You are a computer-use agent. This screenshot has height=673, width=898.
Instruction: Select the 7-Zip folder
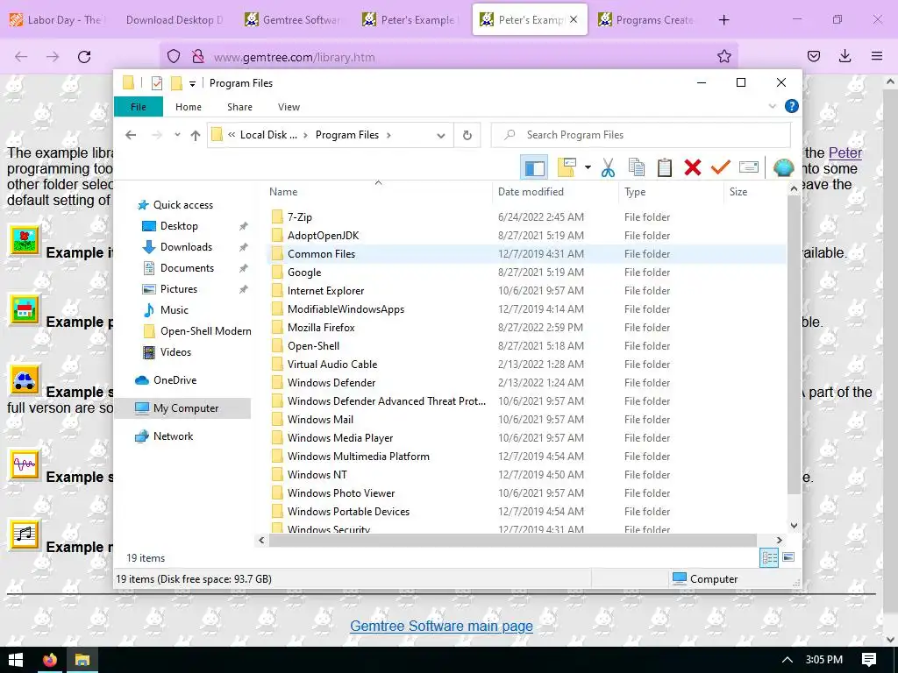300,217
